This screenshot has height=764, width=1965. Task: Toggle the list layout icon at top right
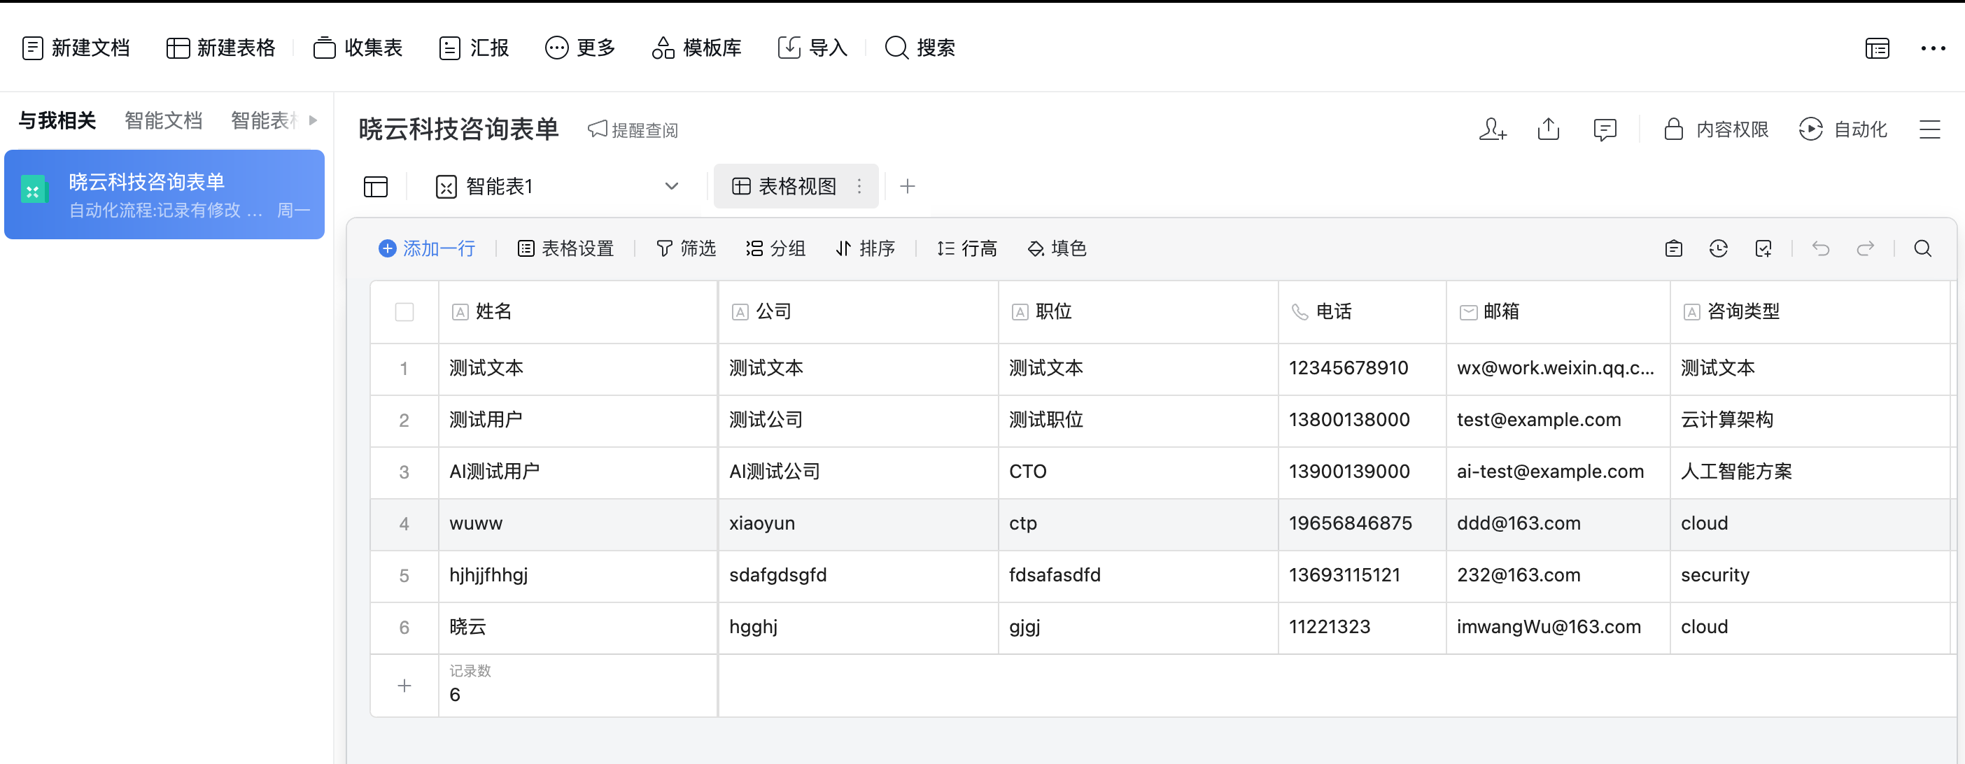(x=1878, y=49)
